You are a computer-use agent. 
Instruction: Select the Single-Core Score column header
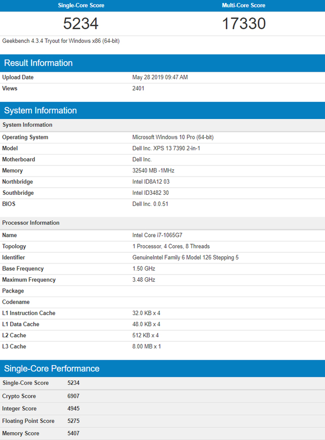tap(81, 5)
